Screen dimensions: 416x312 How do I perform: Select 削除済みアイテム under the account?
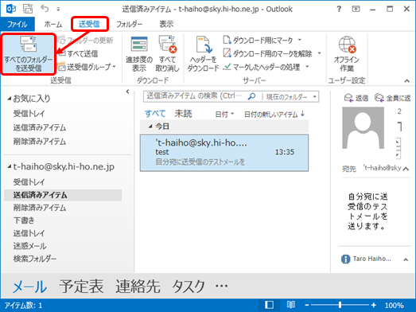point(40,208)
